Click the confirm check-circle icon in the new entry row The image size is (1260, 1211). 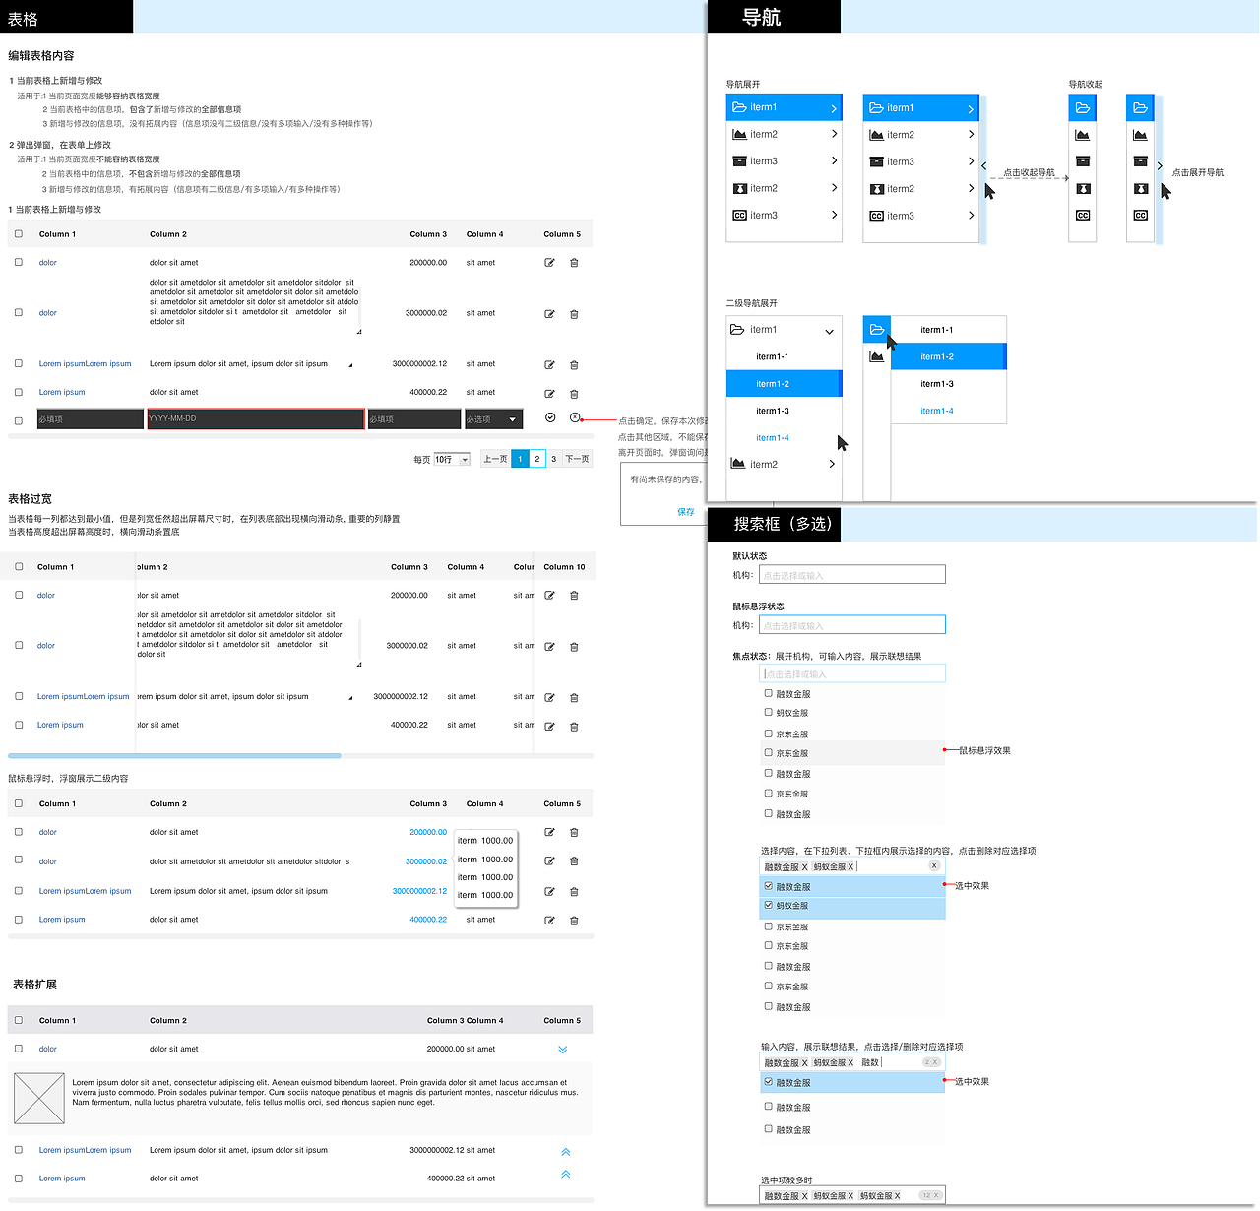[550, 417]
